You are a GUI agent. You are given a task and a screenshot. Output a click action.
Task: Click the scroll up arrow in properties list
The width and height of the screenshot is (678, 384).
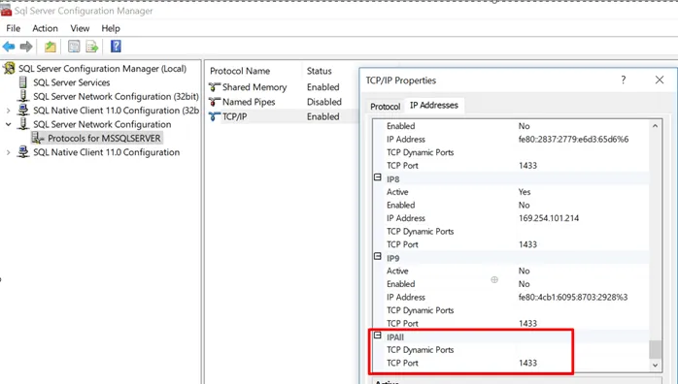tap(655, 126)
